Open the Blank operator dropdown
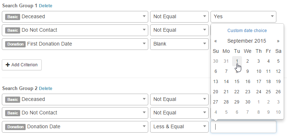This screenshot has height=137, width=287. tap(179, 44)
